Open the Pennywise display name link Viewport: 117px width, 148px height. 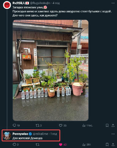tap(20, 134)
